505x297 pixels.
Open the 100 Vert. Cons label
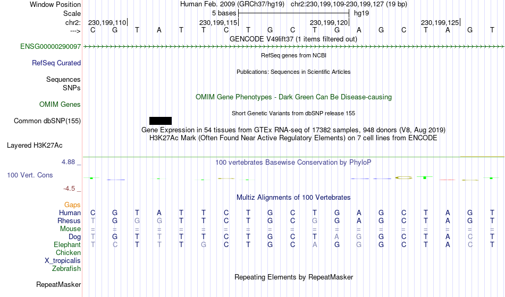click(30, 175)
